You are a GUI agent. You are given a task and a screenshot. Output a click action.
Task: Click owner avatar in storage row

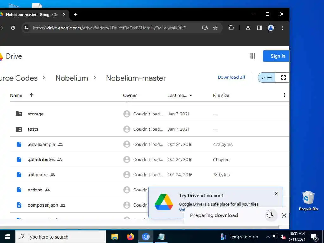[x=127, y=114]
